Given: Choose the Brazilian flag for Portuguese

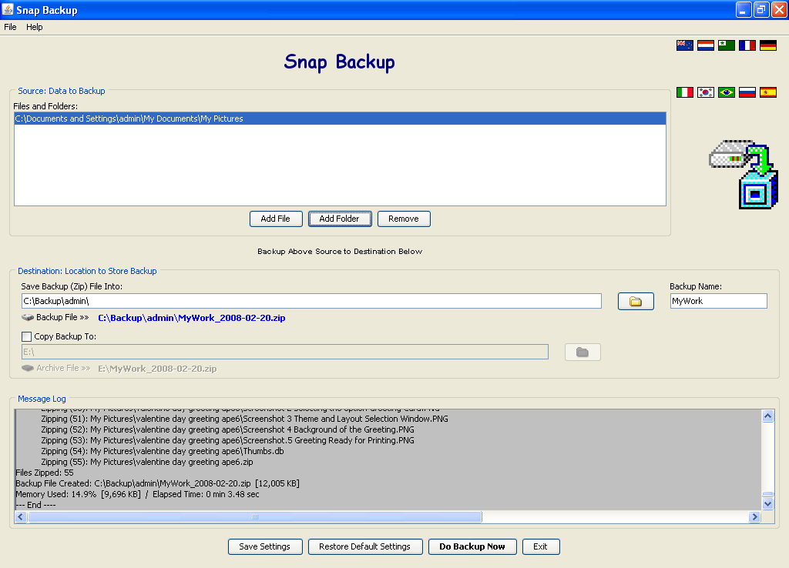Looking at the screenshot, I should coord(726,92).
